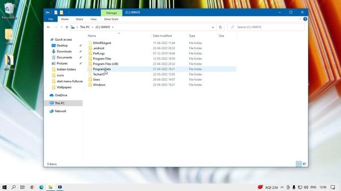Select This PC in the navigation pane
Screen dimensions: 341x191
pyautogui.click(x=60, y=103)
